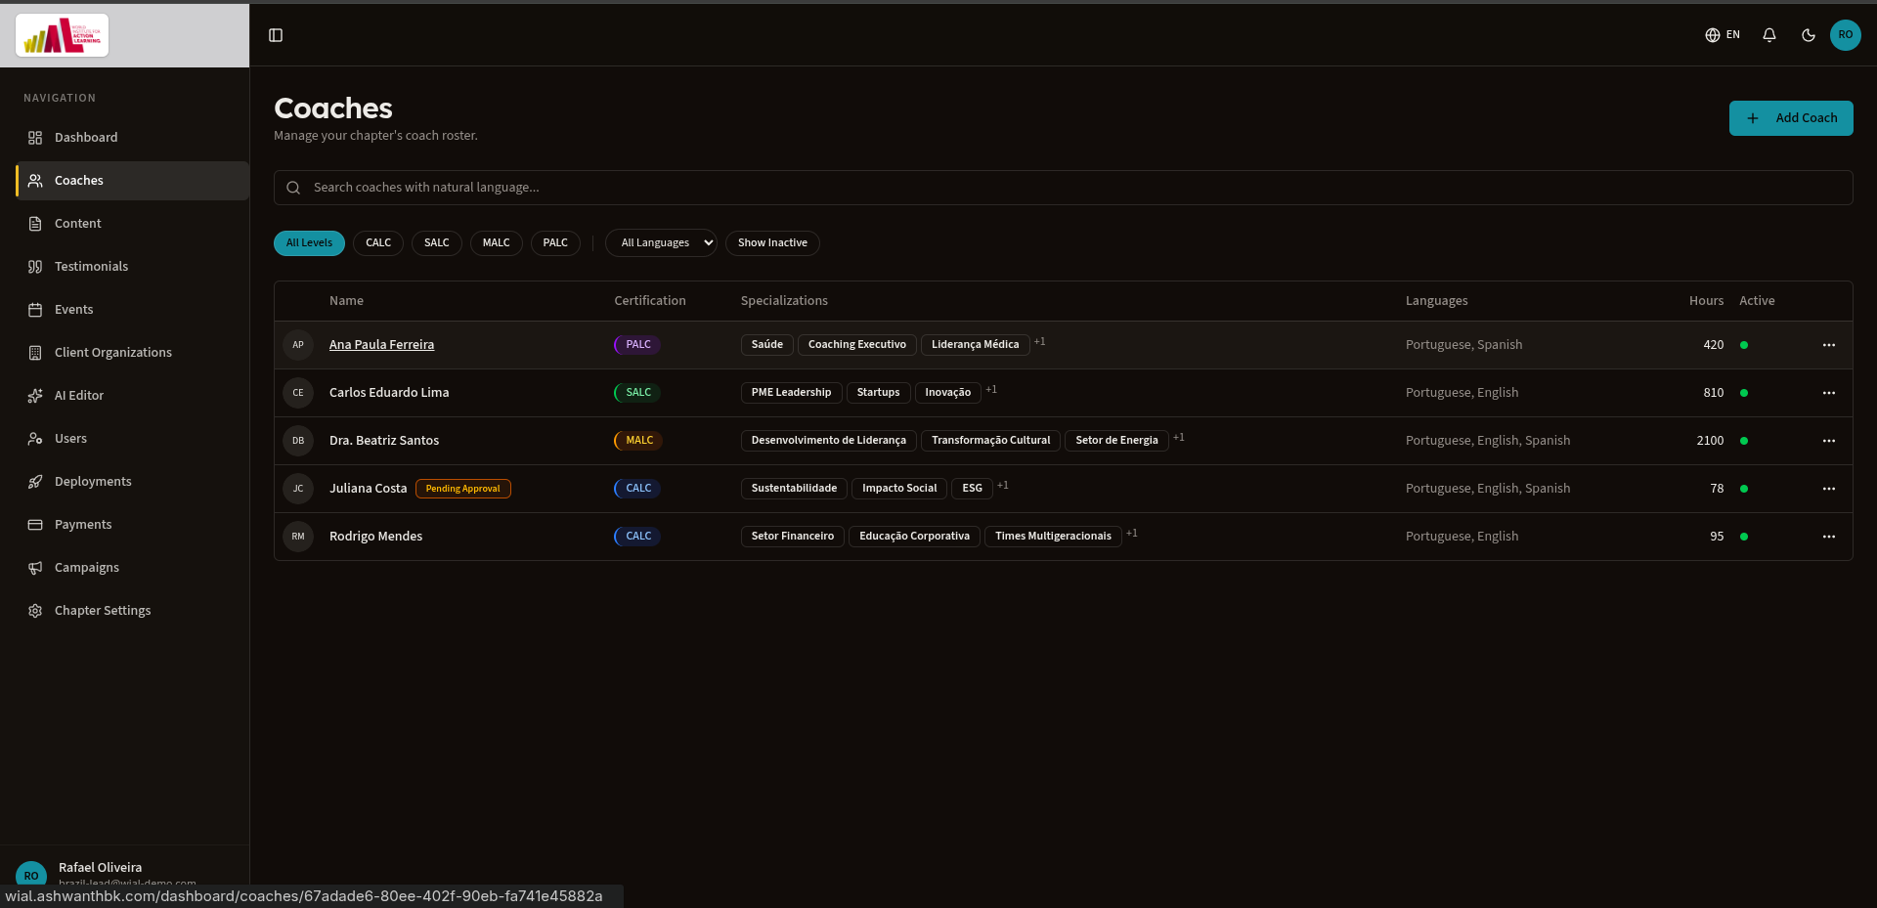Select the All Levels filter

coord(309,243)
